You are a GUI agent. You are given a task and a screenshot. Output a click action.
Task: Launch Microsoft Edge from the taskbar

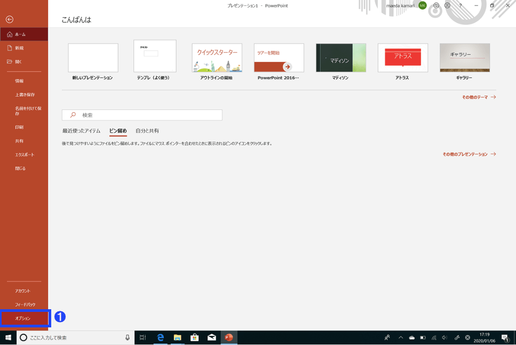(160, 338)
